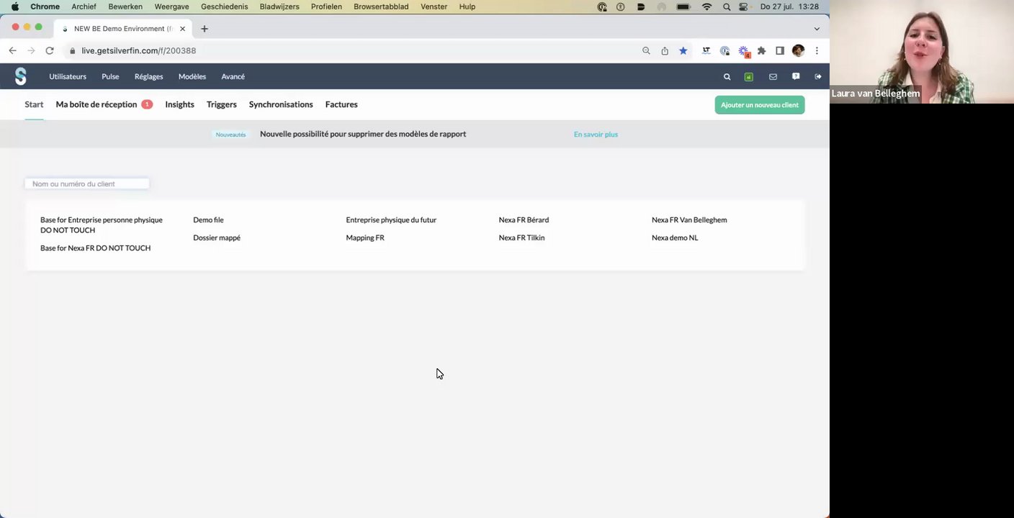Open the Demo file client
The image size is (1014, 518).
coord(208,220)
